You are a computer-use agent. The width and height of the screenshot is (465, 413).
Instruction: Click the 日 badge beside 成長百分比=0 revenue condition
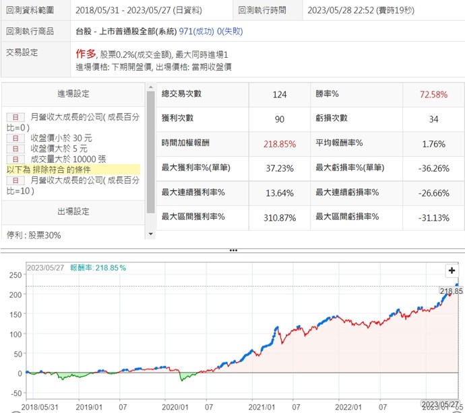click(x=16, y=116)
